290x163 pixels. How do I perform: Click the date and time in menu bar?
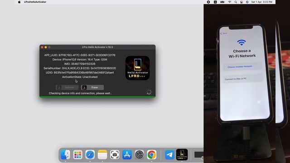click(x=262, y=2)
